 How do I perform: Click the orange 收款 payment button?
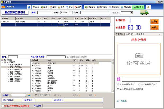click(x=154, y=21)
